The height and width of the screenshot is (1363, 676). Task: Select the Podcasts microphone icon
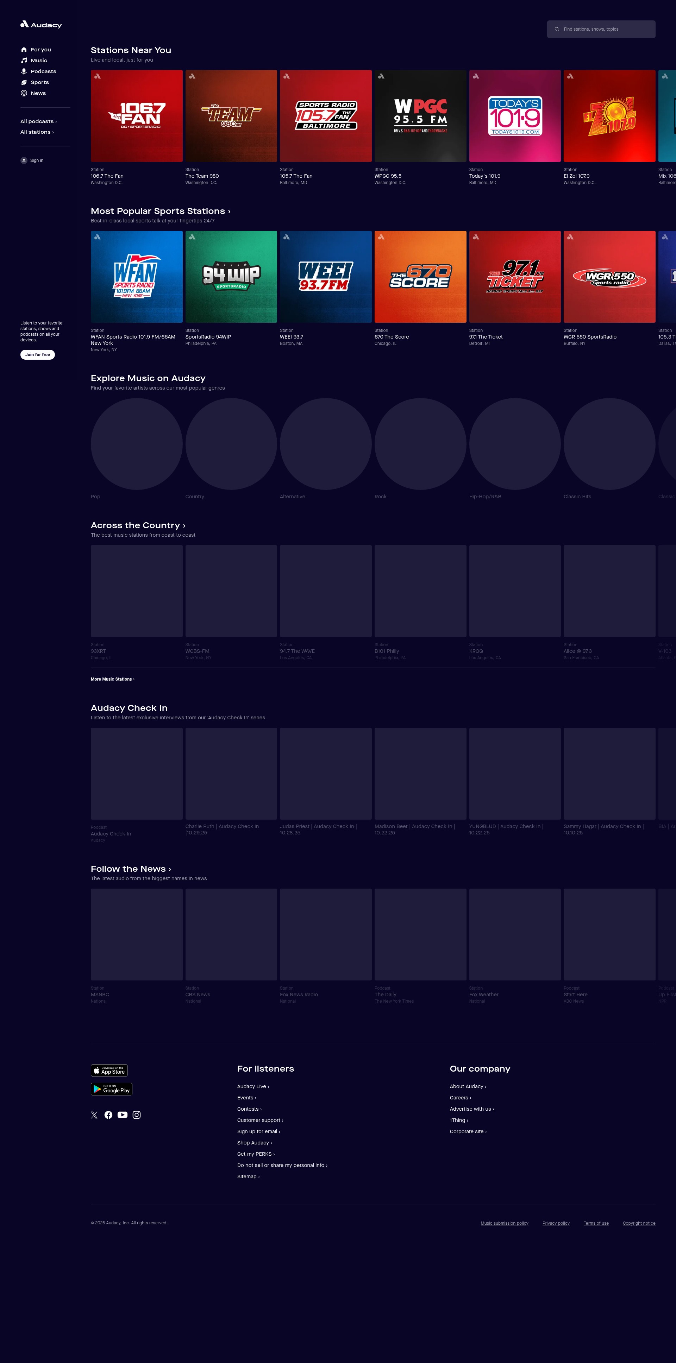(24, 71)
